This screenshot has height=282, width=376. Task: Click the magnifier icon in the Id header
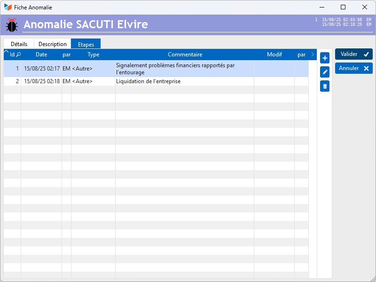point(18,55)
